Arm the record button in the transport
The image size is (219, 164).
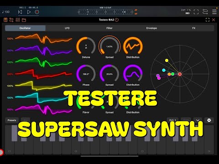(x=37, y=12)
